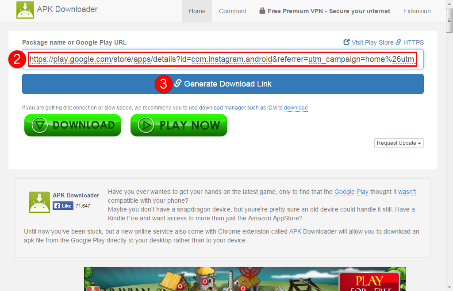Screen dimensions: 453x291
Task: Open the Extension tab
Action: click(417, 11)
